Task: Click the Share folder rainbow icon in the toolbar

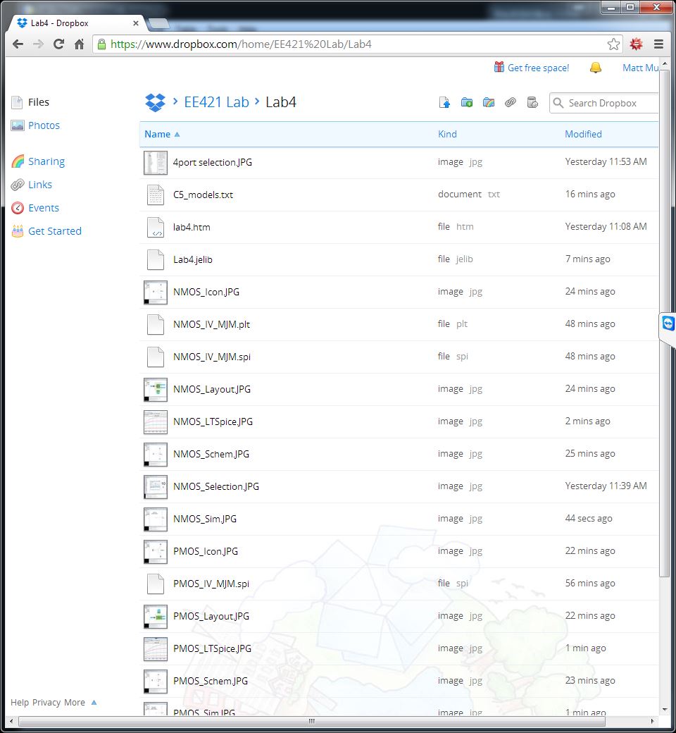Action: [x=488, y=102]
